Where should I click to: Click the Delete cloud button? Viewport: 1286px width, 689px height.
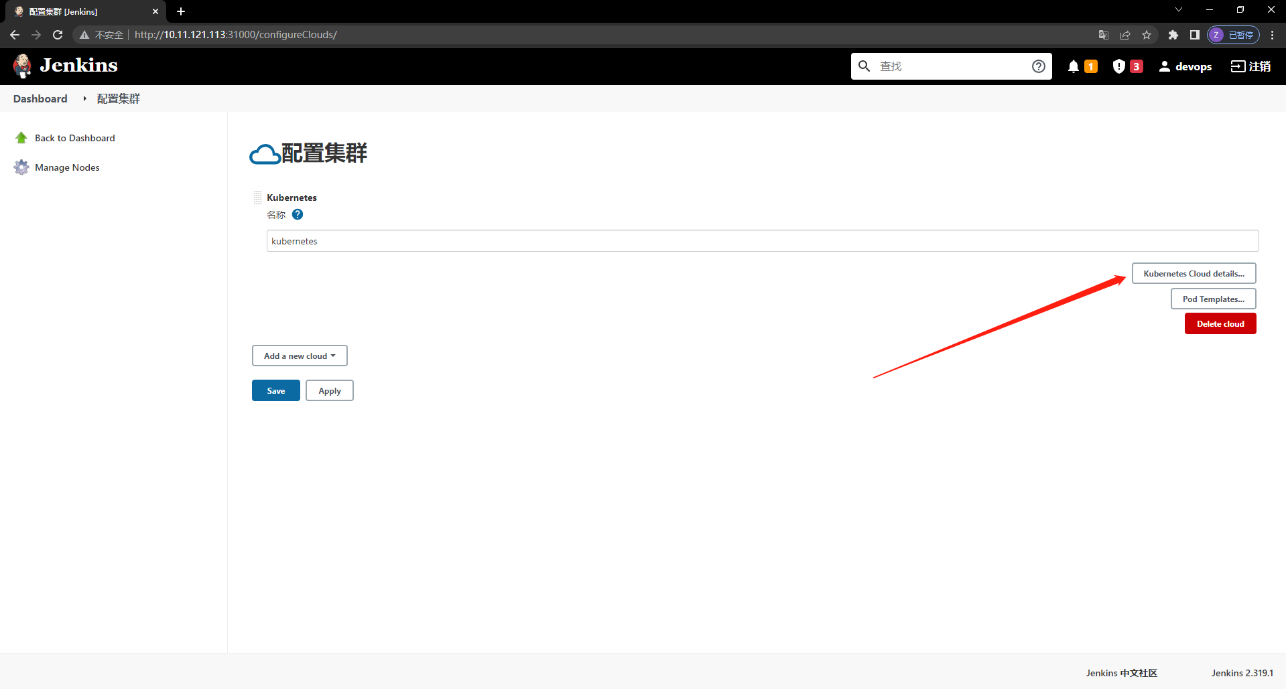pyautogui.click(x=1220, y=323)
